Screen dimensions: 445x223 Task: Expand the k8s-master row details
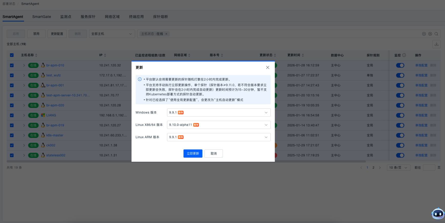[x=24, y=135]
